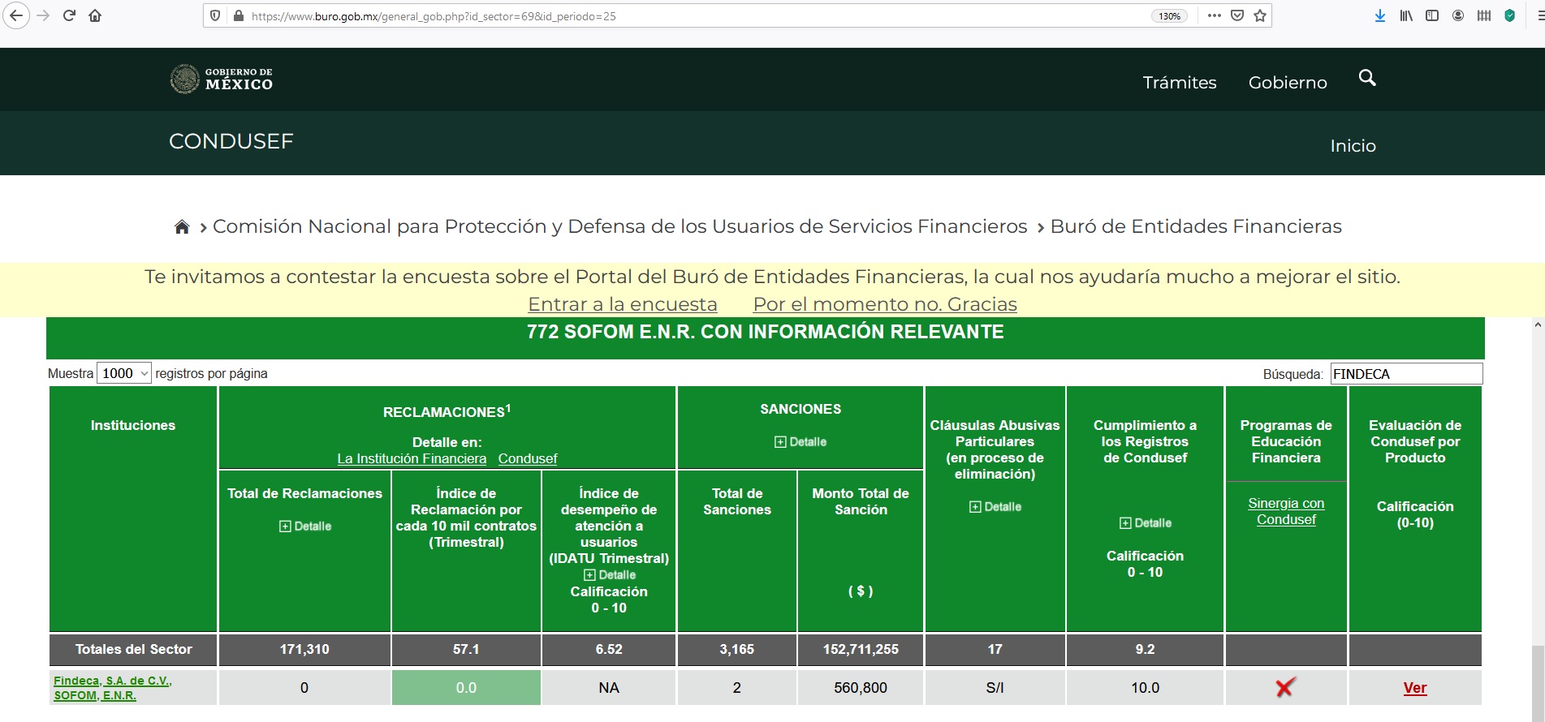Screen dimensions: 1545x722
Task: Select sector total 152,711,255 cell
Action: click(x=861, y=650)
